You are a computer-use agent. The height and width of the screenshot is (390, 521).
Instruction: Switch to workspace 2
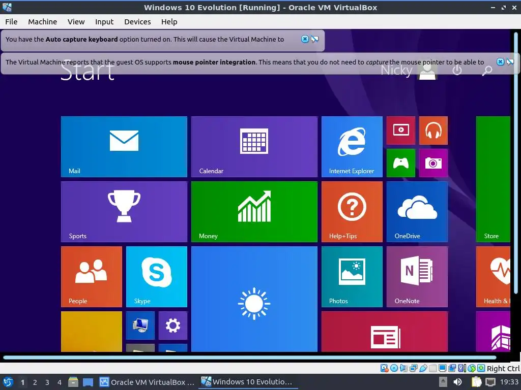pyautogui.click(x=35, y=382)
